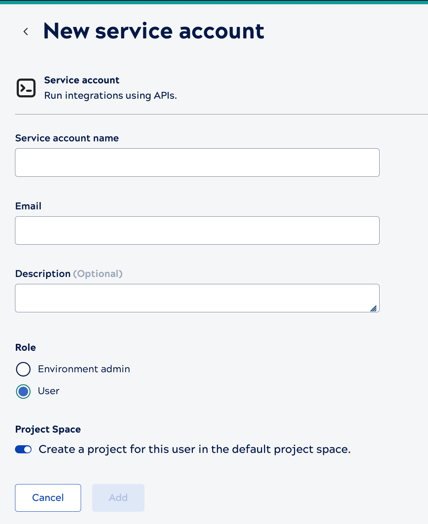Screen dimensions: 428x524
Task: Click the Role section label
Action: click(x=25, y=347)
